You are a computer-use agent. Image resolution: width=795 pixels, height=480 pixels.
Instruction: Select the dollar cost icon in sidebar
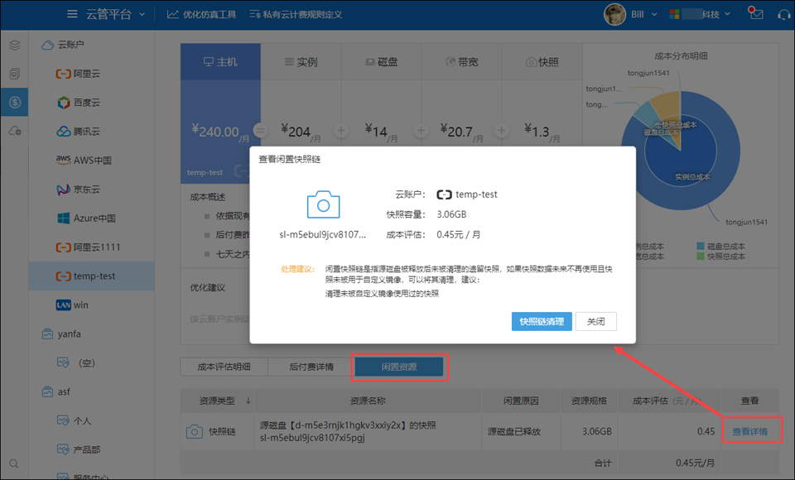(x=14, y=103)
